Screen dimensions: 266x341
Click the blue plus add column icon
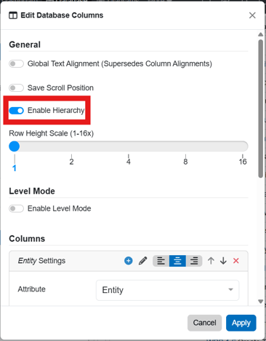129,261
